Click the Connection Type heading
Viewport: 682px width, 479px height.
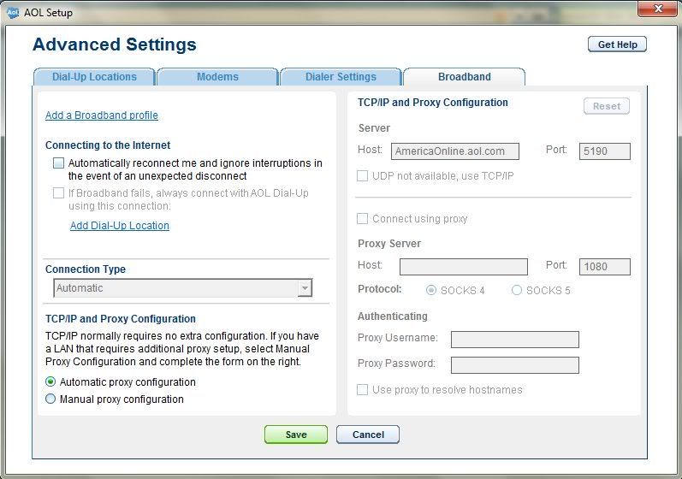point(86,269)
